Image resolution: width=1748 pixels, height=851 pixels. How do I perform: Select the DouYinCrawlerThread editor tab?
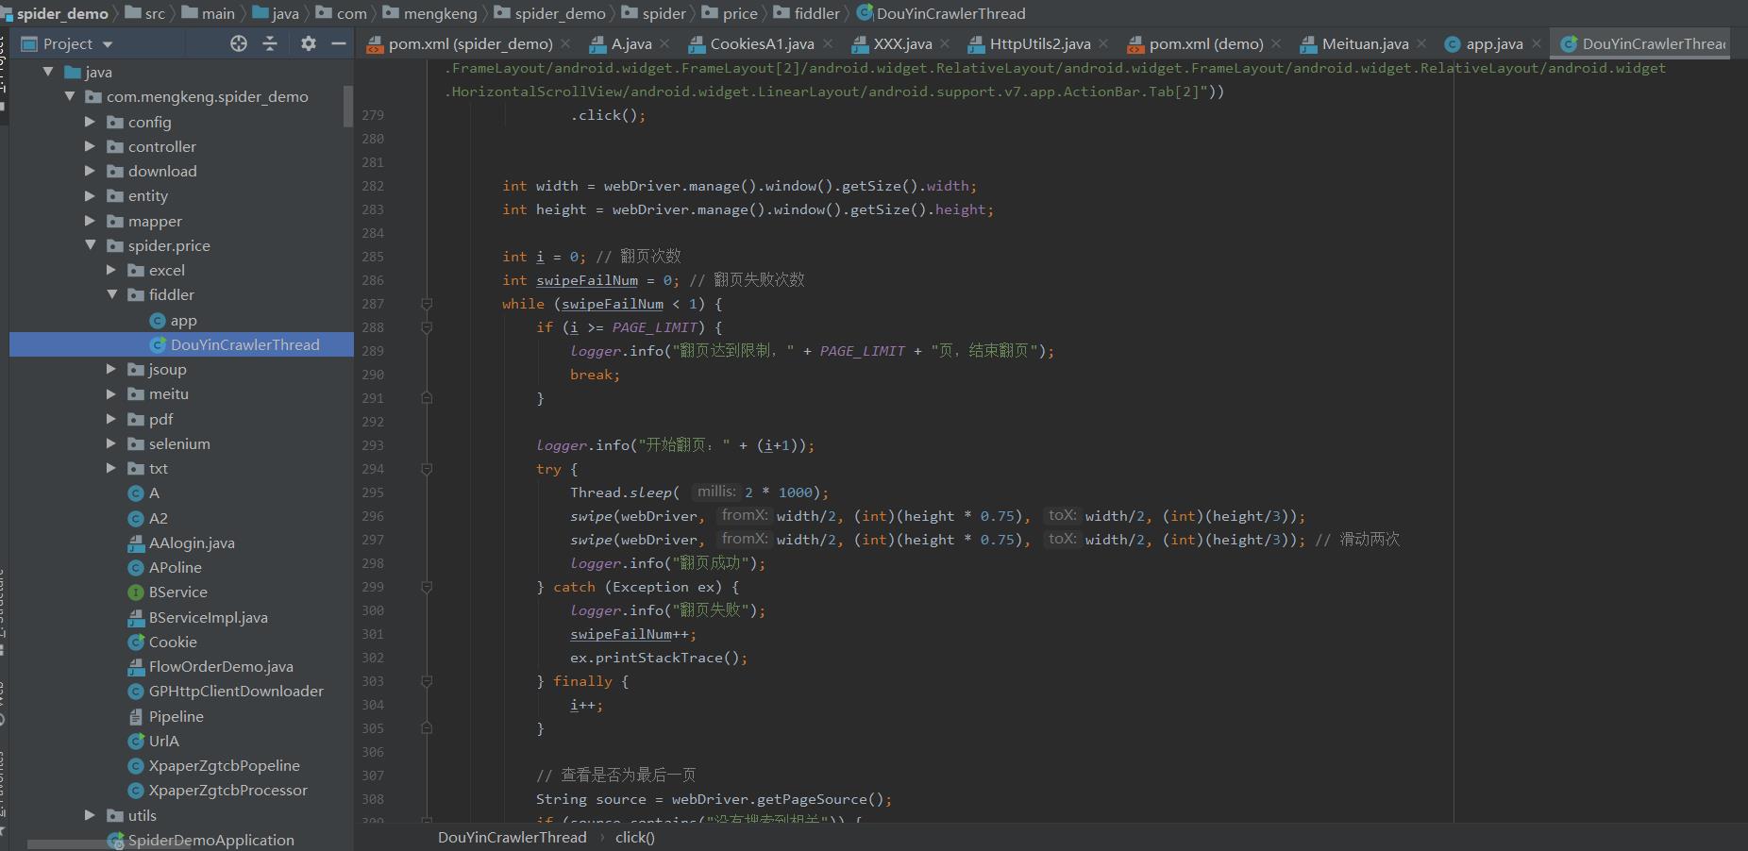point(1642,43)
